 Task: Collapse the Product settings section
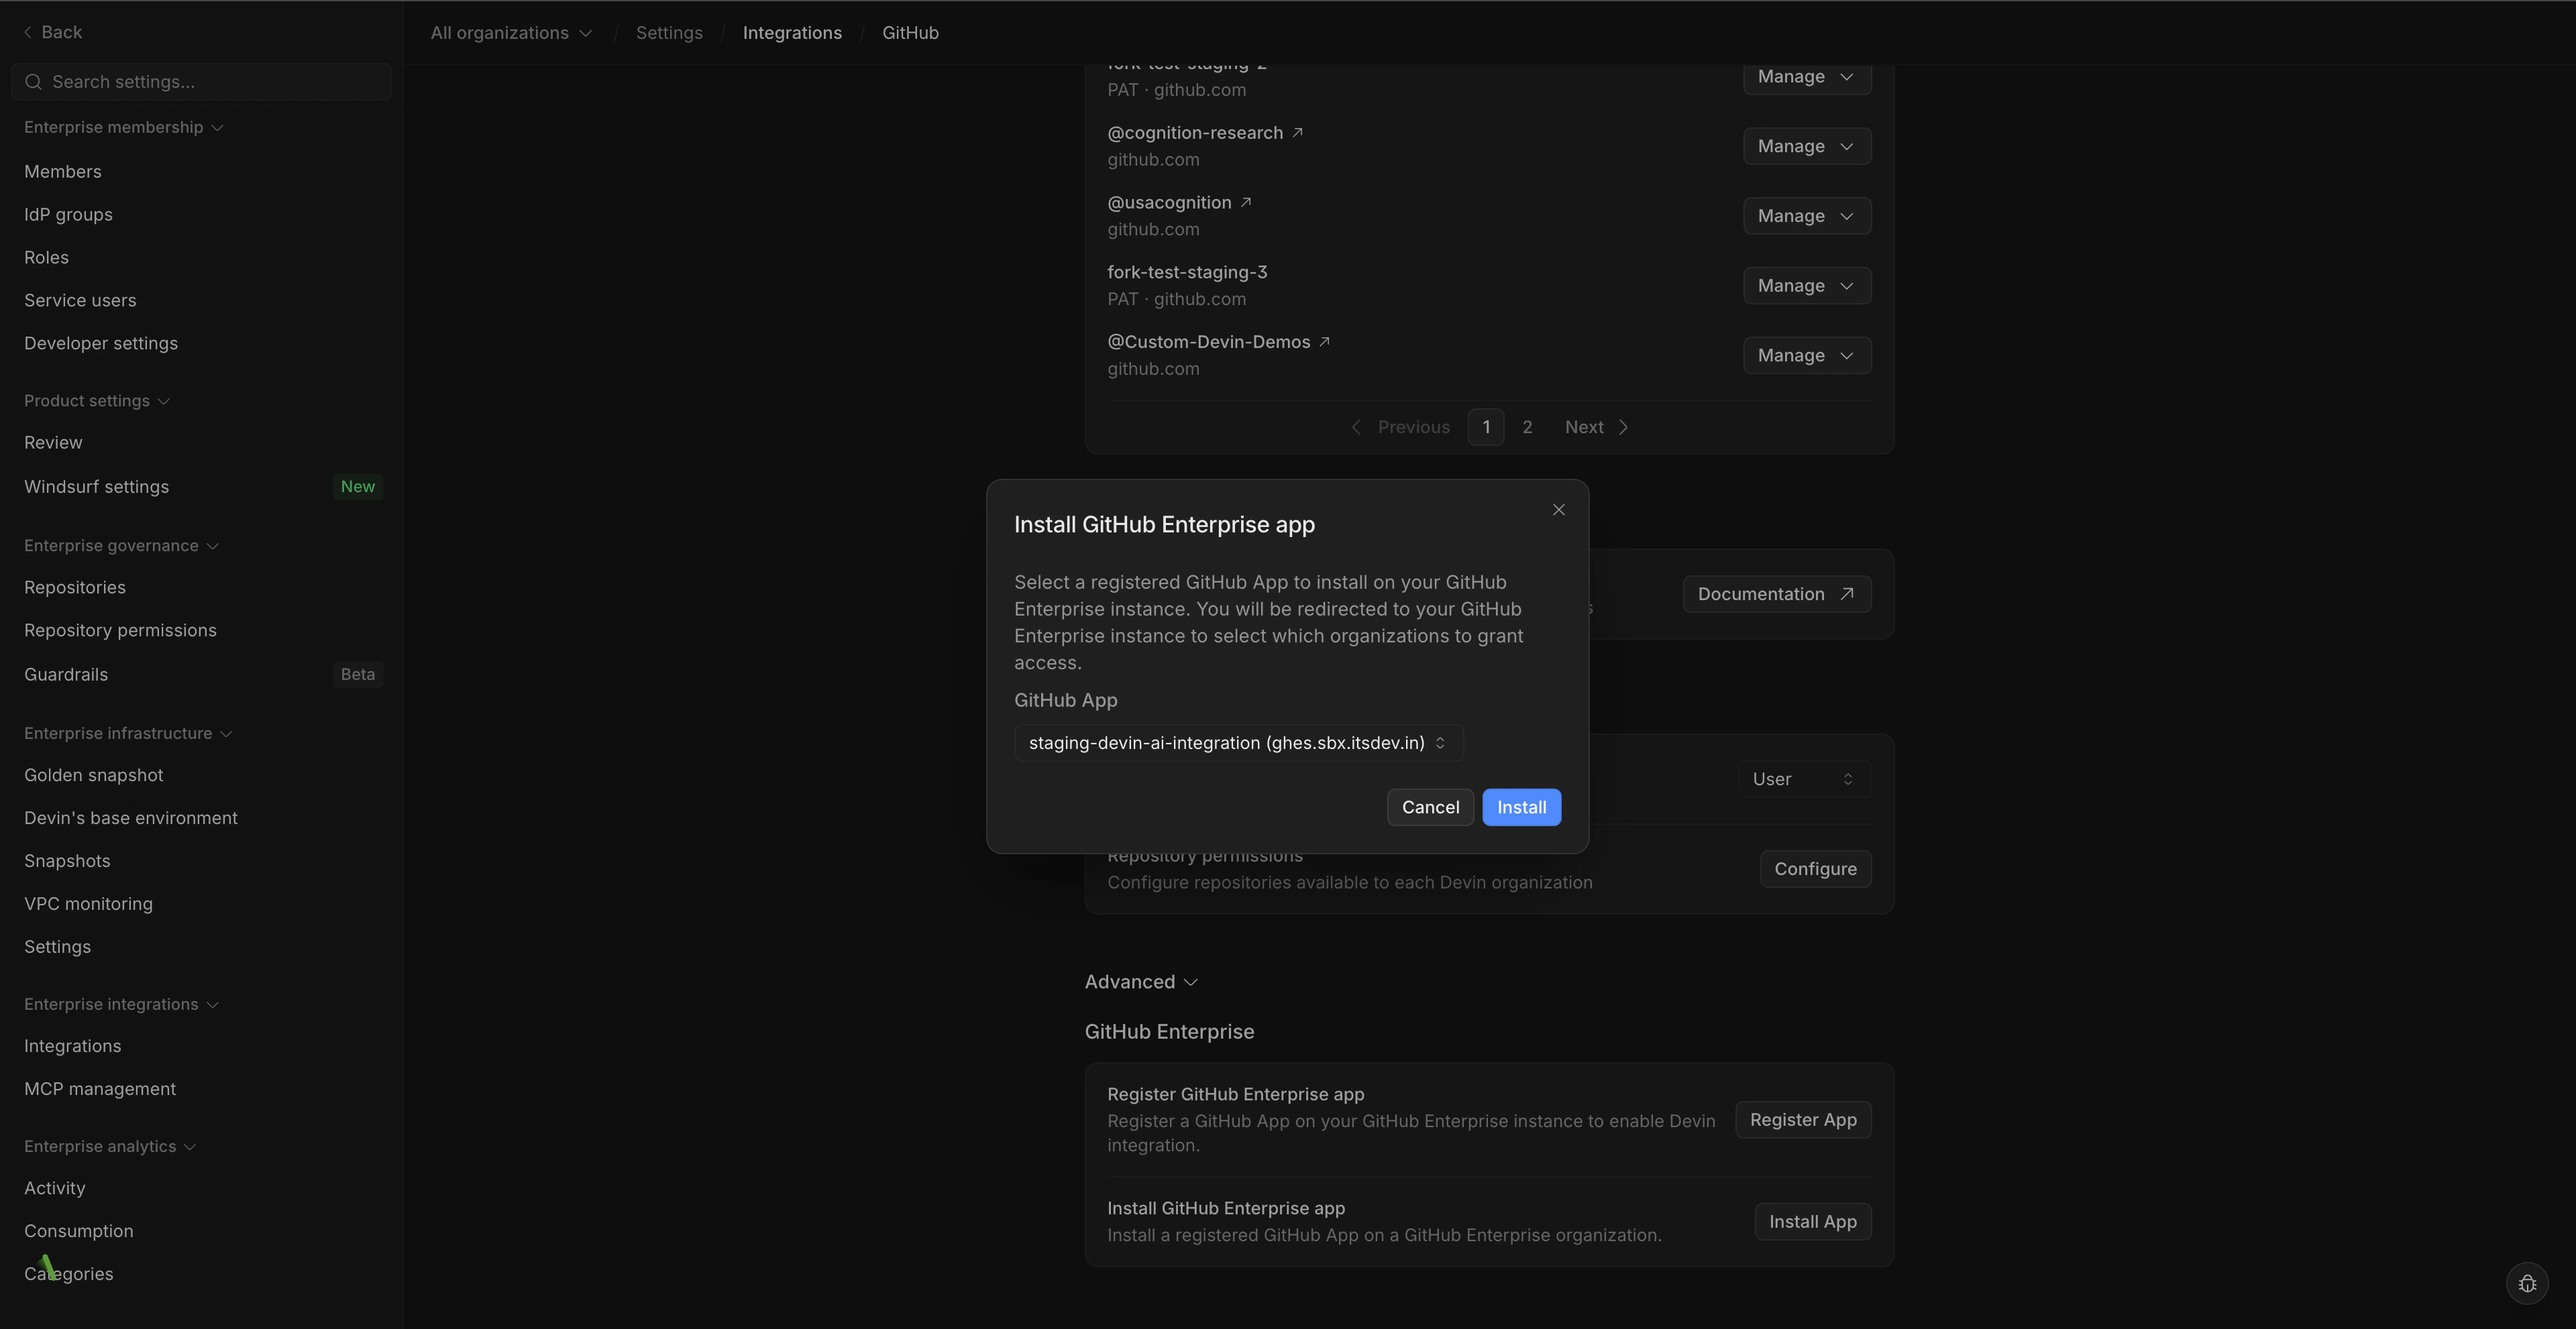97,401
